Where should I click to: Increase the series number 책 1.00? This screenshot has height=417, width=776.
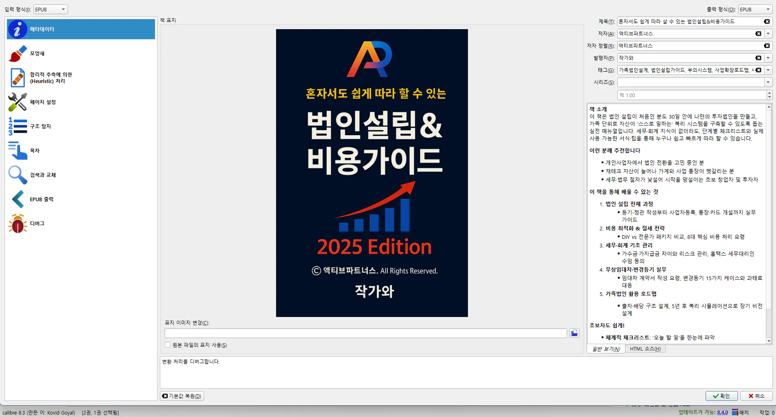pyautogui.click(x=770, y=93)
